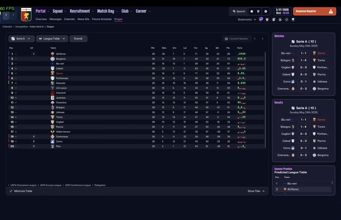This screenshot has height=220, width=341.
Task: Open the globe world icon in top bar
Action: tap(258, 11)
